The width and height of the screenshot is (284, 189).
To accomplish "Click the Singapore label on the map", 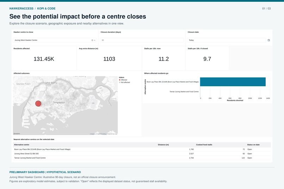I will 59,102.
